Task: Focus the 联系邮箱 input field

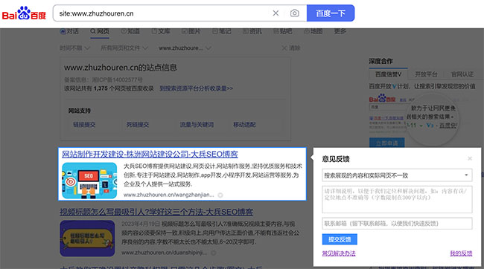Action: pos(398,224)
